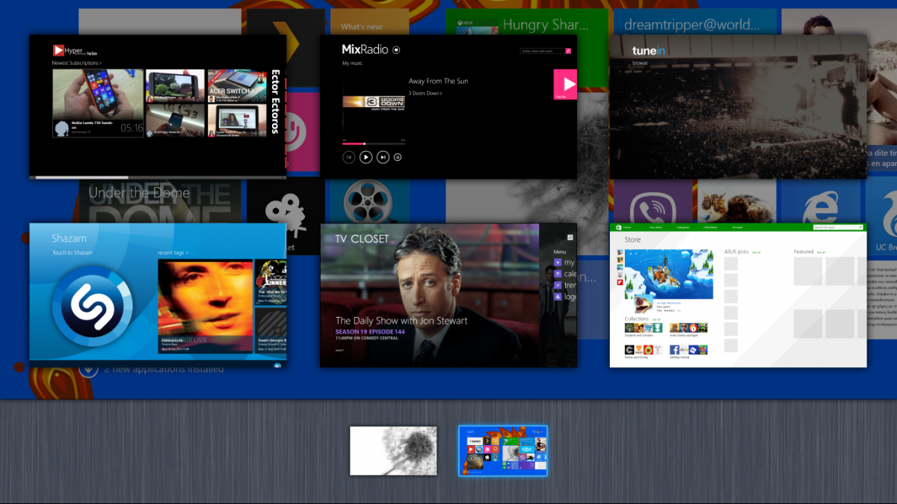Play the MixRadio track with play button
Viewport: 897px width, 504px height.
366,157
